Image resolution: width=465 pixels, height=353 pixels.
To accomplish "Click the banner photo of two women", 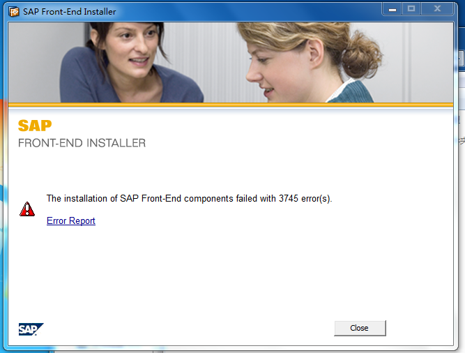I will click(231, 63).
